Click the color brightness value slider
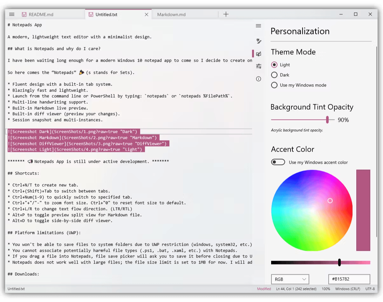 (x=321, y=263)
